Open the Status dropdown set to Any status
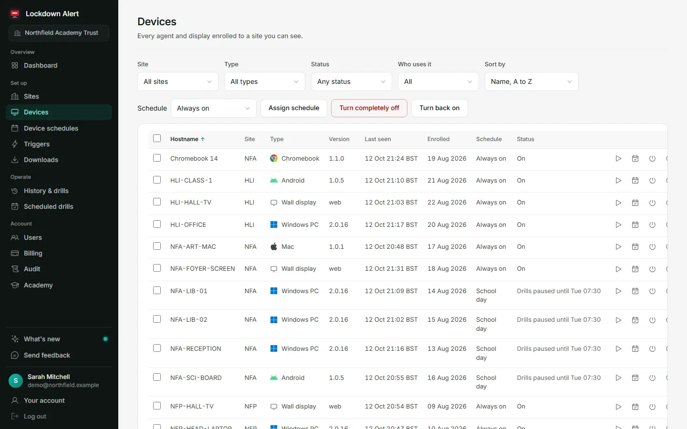 pos(352,82)
